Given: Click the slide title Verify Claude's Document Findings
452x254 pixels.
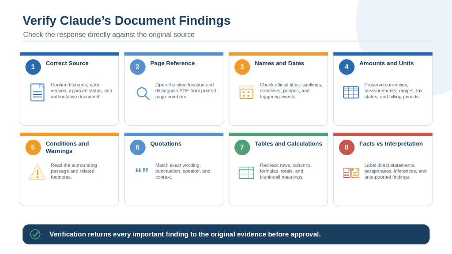Looking at the screenshot, I should coord(127,21).
